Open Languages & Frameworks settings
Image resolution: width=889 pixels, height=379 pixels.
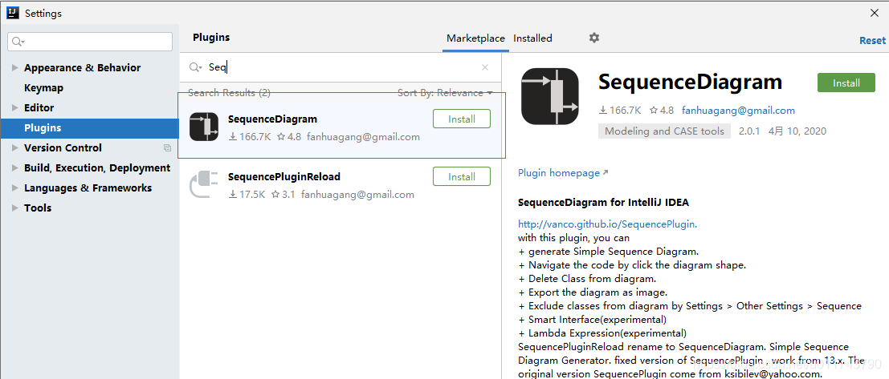tap(88, 187)
